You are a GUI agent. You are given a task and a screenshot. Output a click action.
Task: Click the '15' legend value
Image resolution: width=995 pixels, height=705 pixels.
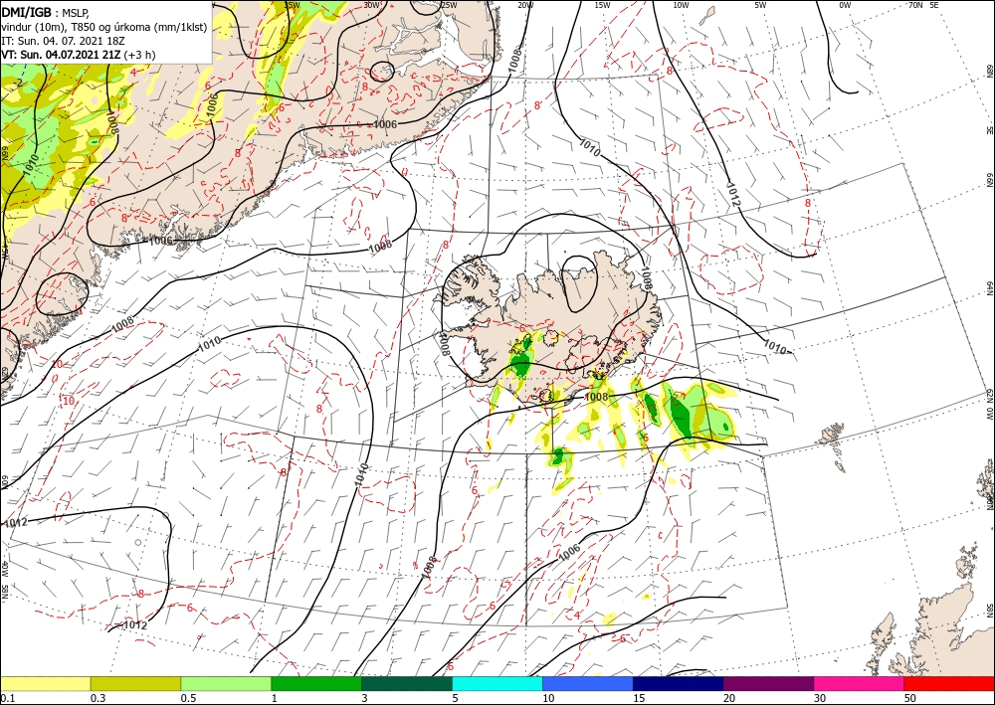click(639, 698)
